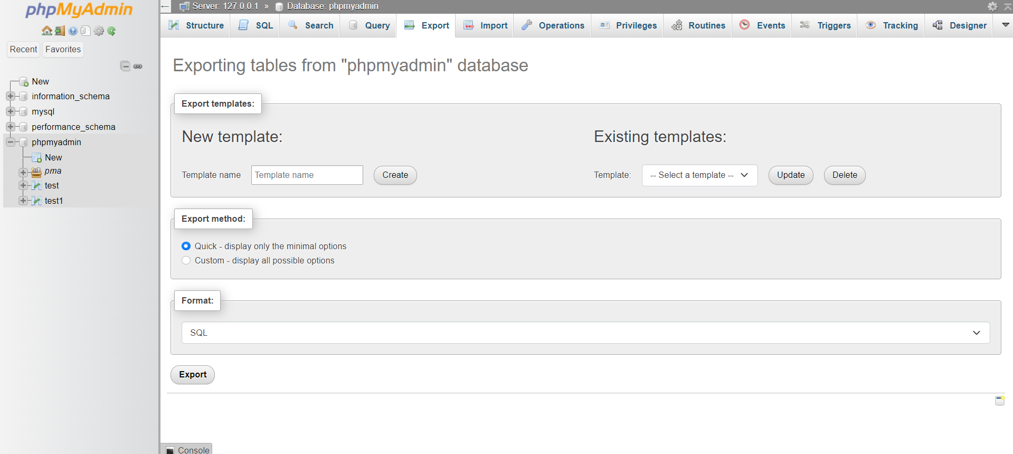Click new table icon under phpmyadmin
Image resolution: width=1013 pixels, height=454 pixels.
click(37, 157)
